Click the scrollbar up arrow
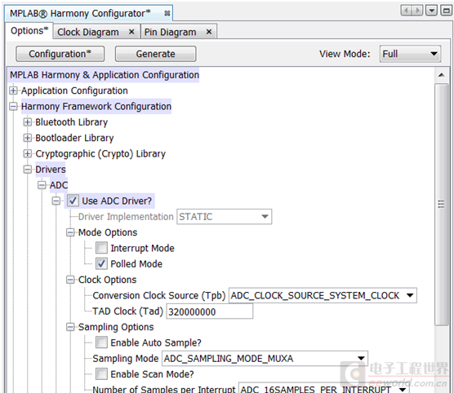The image size is (454, 393). [441, 75]
